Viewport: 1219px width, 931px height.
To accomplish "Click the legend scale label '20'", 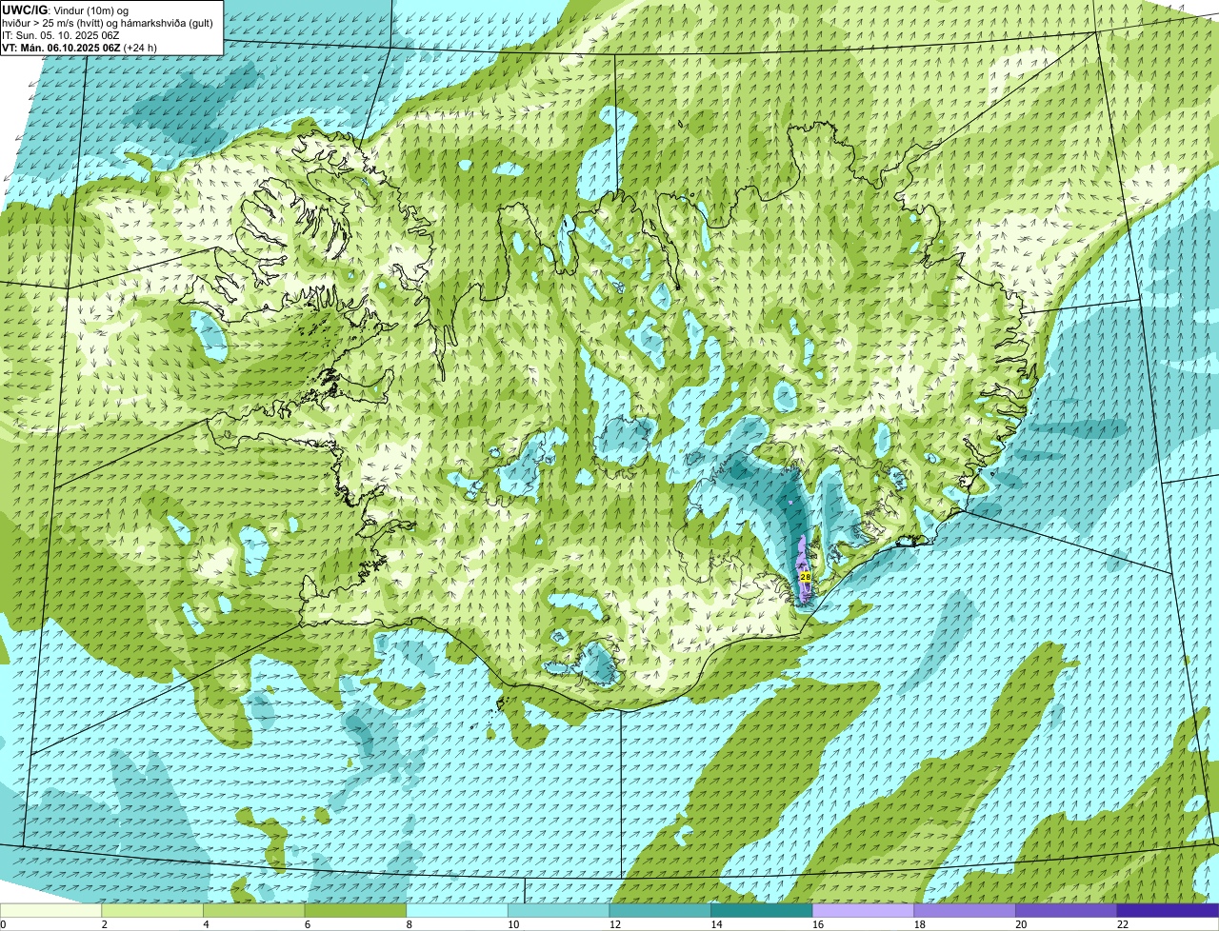I will pyautogui.click(x=1021, y=924).
